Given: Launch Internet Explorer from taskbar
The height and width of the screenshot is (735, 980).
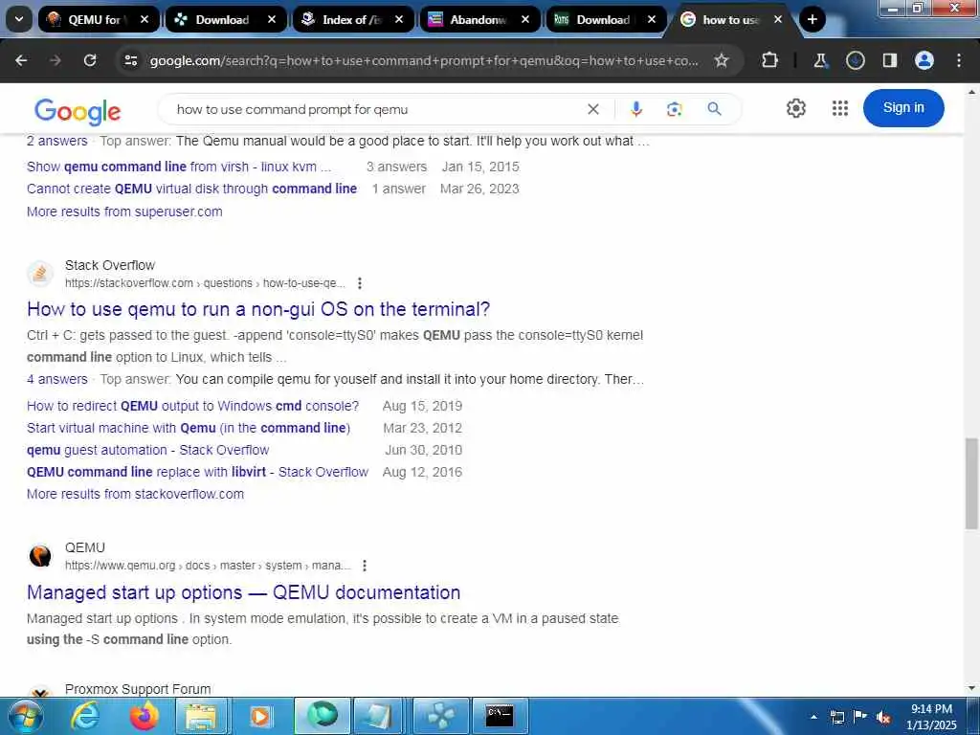Looking at the screenshot, I should pyautogui.click(x=84, y=716).
